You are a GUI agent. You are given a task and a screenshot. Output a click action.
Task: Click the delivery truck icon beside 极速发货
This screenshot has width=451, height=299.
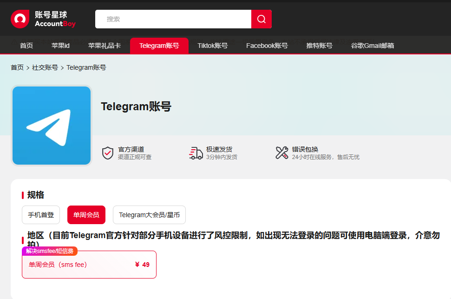point(196,153)
